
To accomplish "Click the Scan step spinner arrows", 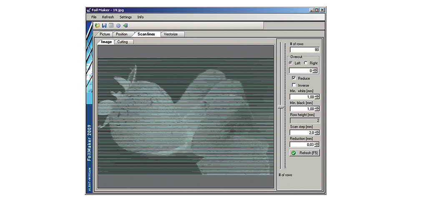I will (317, 133).
